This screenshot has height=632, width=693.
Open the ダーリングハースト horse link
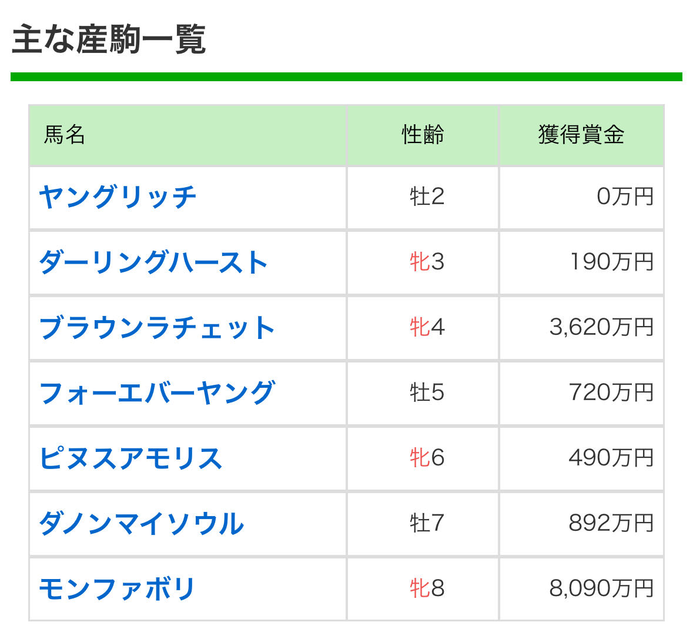[x=153, y=262]
